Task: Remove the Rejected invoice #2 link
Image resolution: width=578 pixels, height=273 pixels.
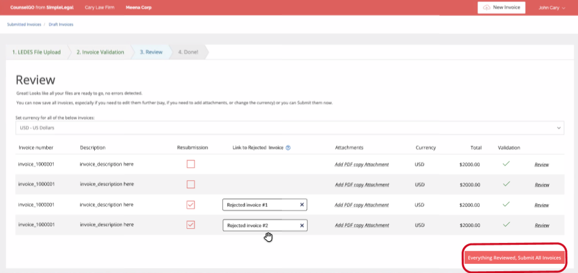Action: [x=302, y=225]
